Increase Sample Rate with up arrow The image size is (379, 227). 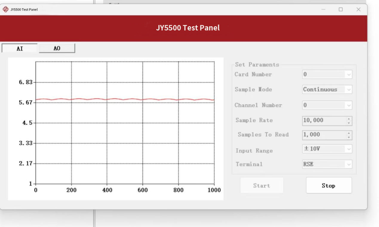349,118
